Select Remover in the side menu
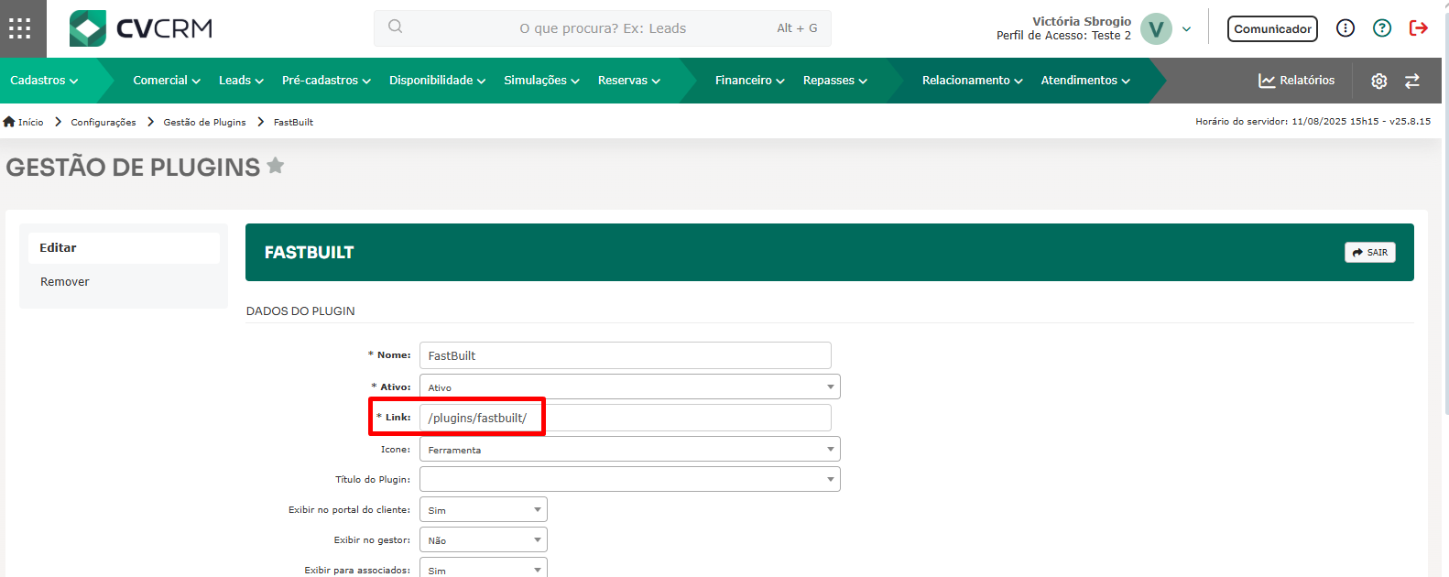The width and height of the screenshot is (1449, 577). tap(124, 282)
